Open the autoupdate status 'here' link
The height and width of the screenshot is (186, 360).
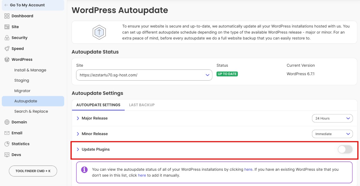[248, 169]
